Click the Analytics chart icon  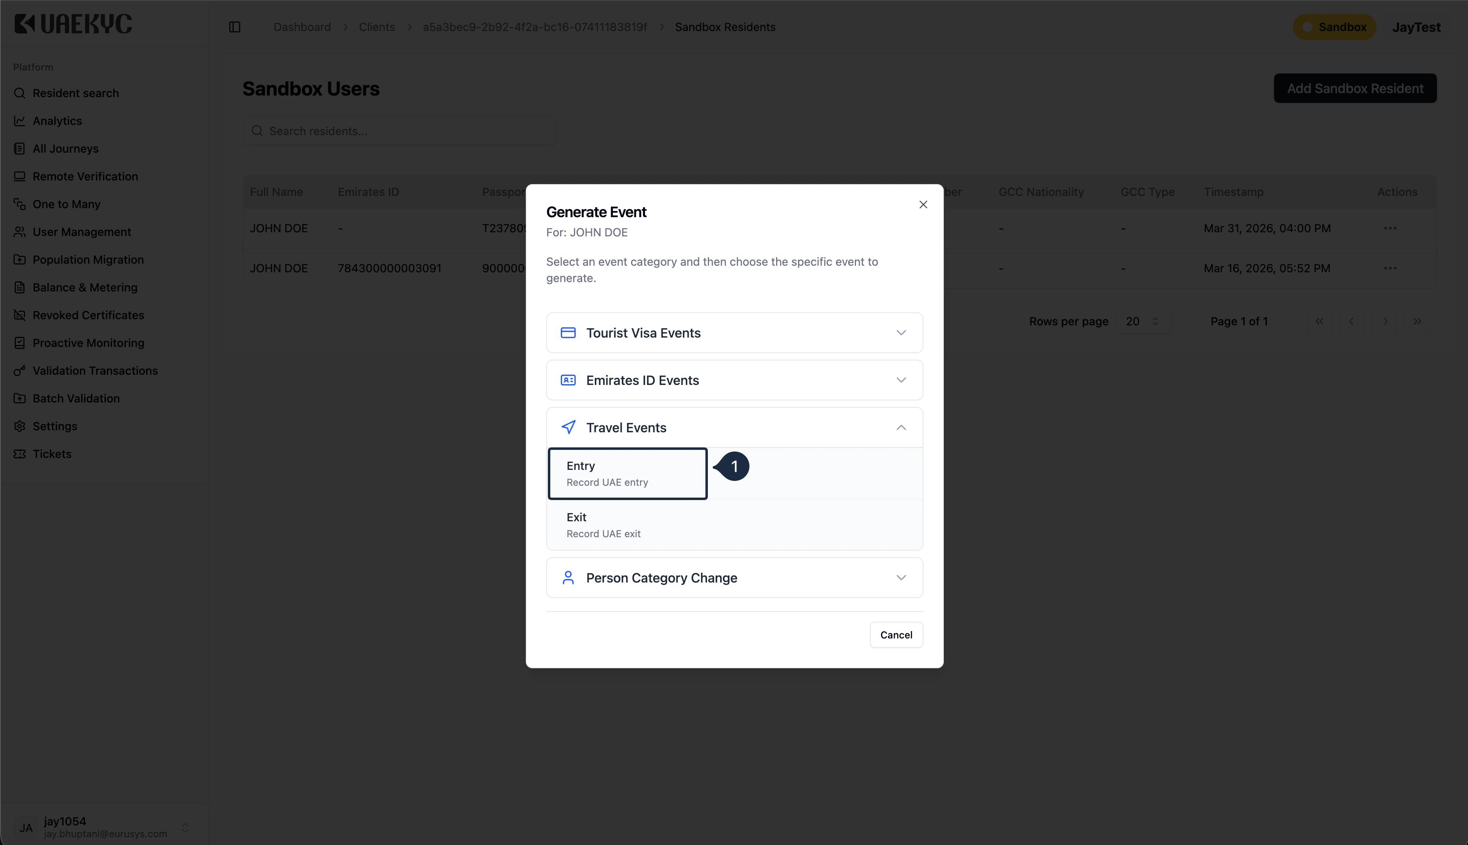click(20, 121)
